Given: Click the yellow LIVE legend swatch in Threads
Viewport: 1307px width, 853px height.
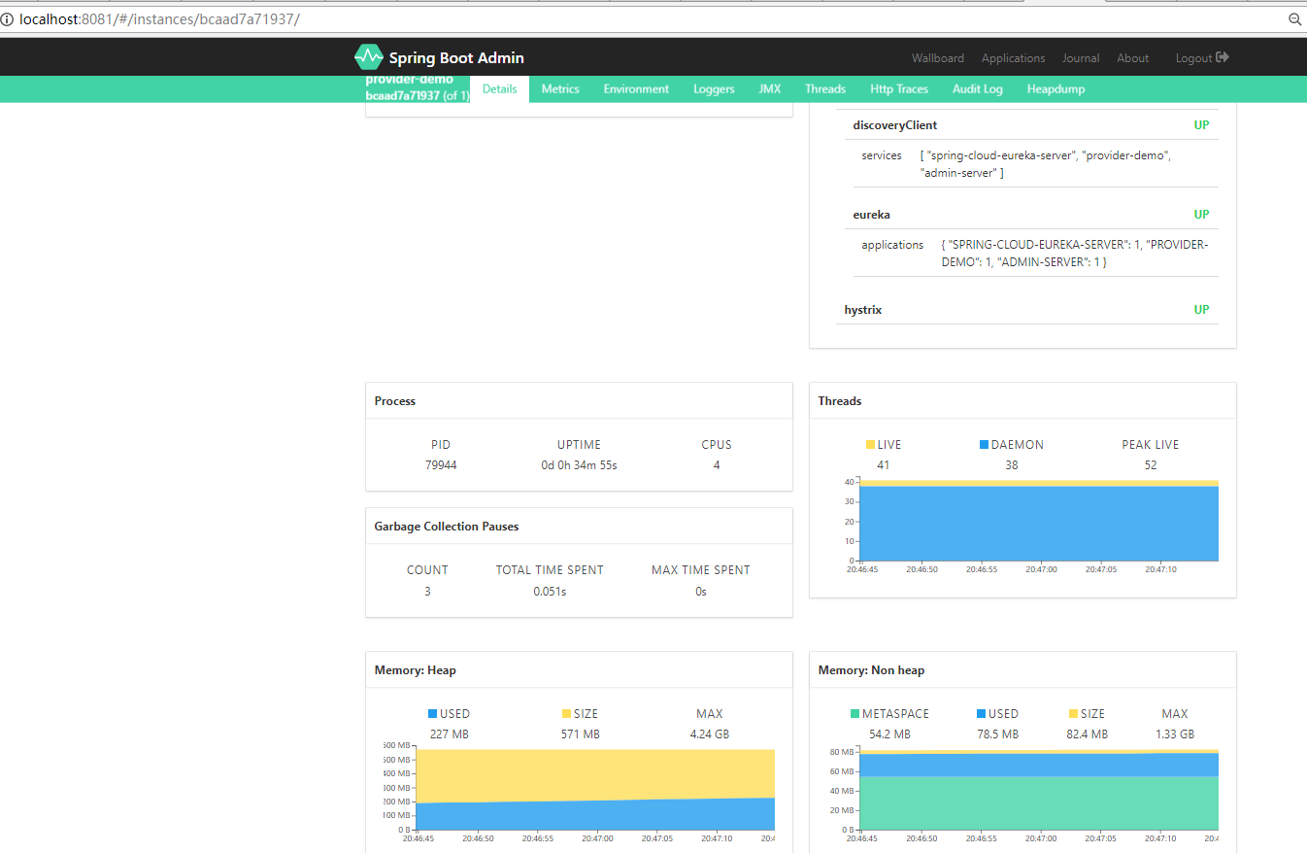Looking at the screenshot, I should click(870, 445).
